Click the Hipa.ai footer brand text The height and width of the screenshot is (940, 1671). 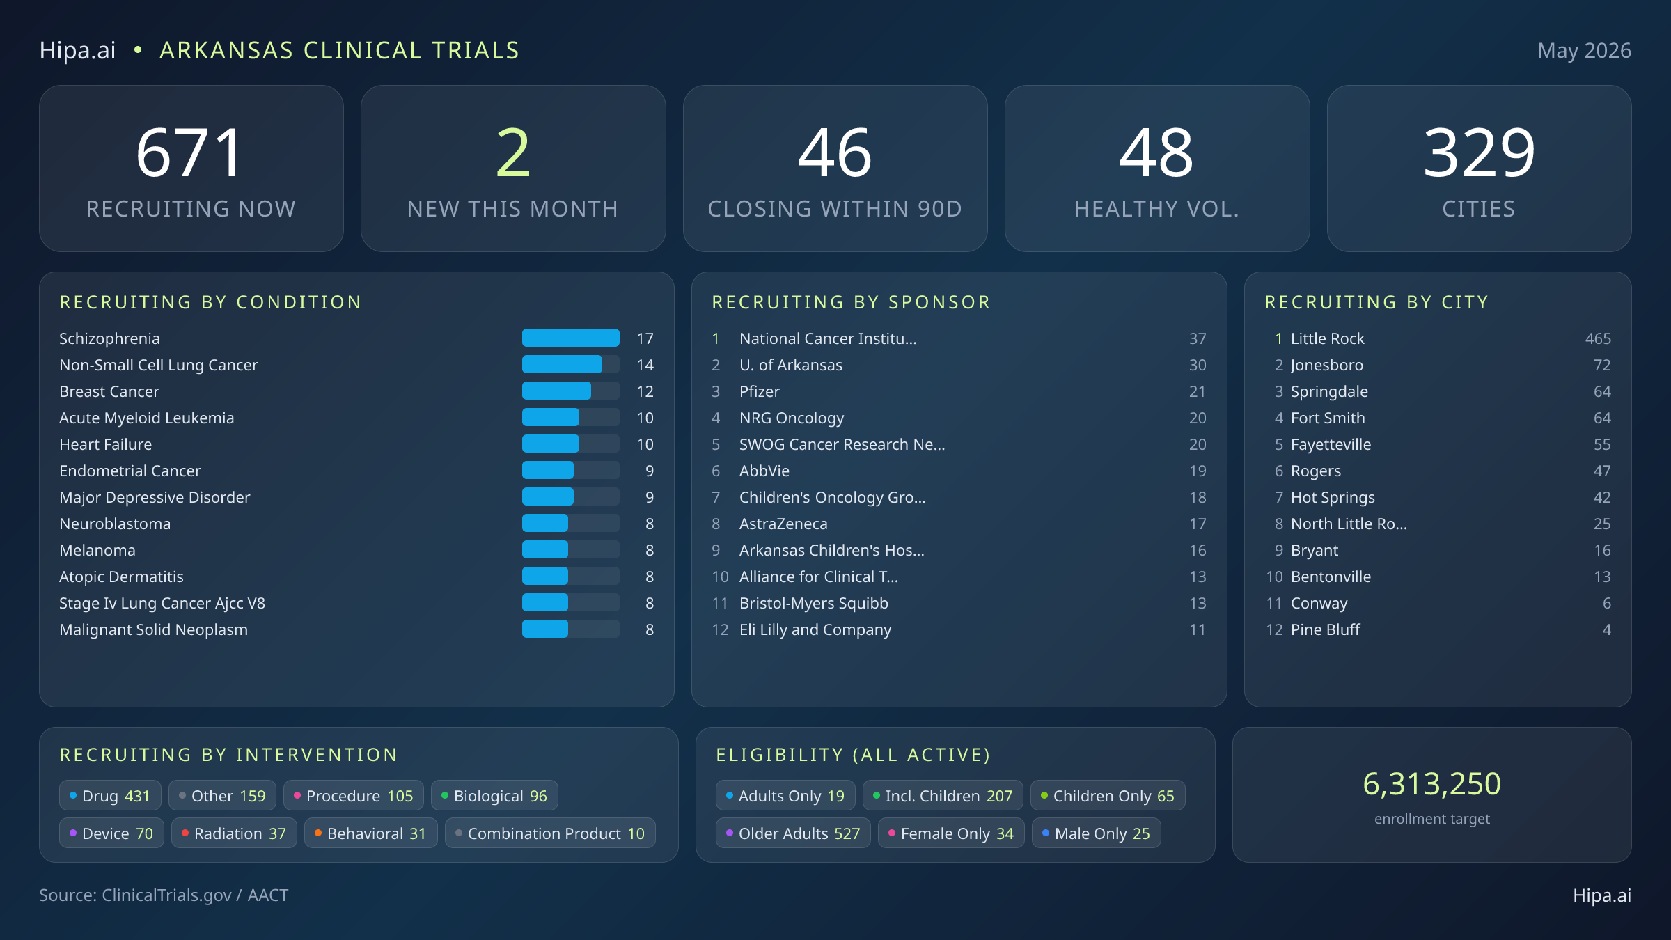(x=1602, y=895)
